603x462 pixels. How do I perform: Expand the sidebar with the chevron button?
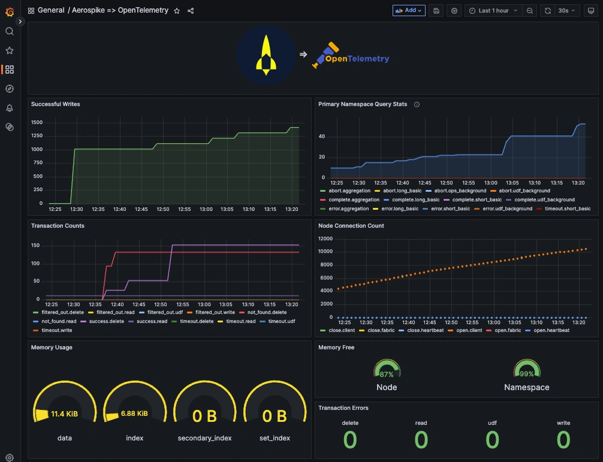pos(20,22)
